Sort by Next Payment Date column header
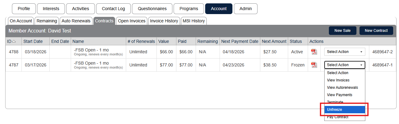Image resolution: width=399 pixels, height=124 pixels. pyautogui.click(x=240, y=41)
